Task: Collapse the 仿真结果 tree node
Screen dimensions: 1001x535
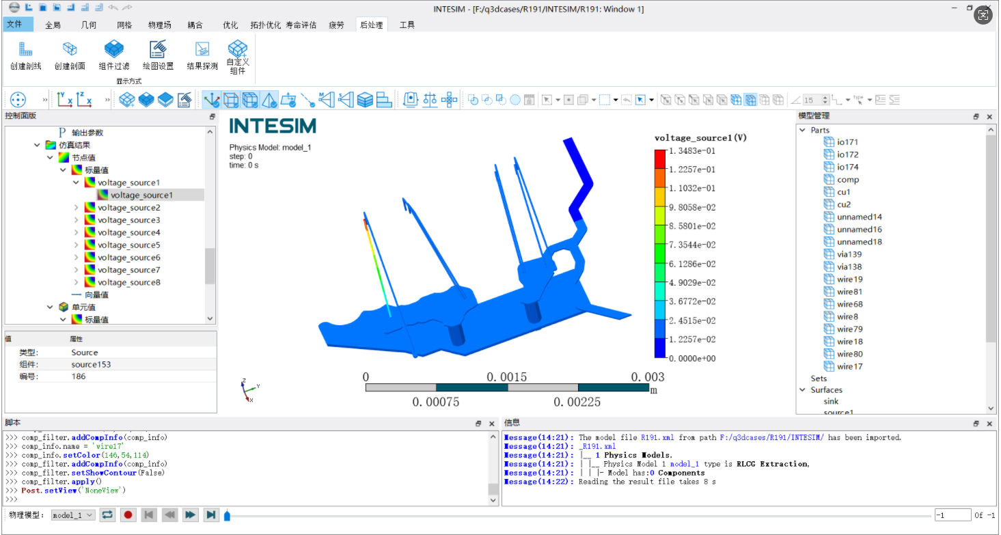Action: pyautogui.click(x=37, y=145)
